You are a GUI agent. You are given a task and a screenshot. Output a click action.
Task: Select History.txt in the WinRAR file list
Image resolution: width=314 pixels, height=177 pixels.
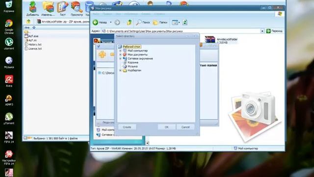pos(33,45)
